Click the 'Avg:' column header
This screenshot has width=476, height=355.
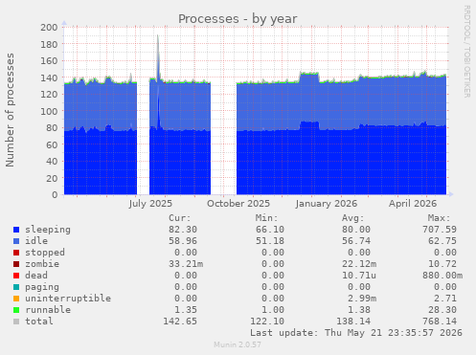click(x=353, y=218)
